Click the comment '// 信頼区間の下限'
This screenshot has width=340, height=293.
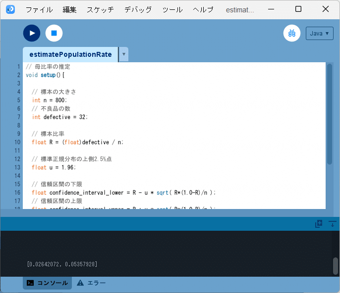pyautogui.click(x=57, y=184)
